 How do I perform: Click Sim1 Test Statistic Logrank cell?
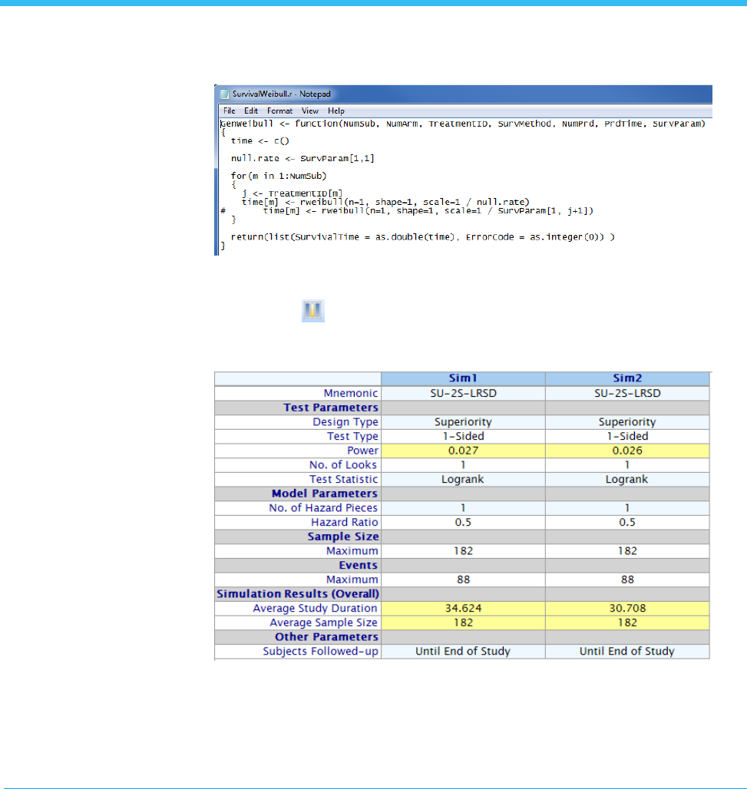click(x=463, y=479)
